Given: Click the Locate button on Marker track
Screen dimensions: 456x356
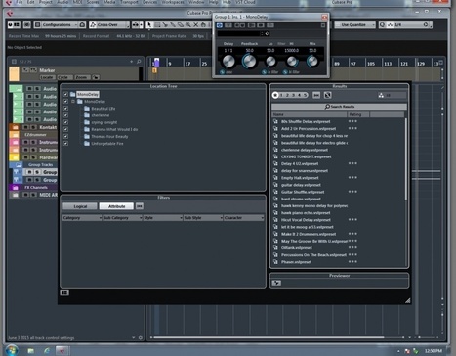Looking at the screenshot, I should 47,77.
